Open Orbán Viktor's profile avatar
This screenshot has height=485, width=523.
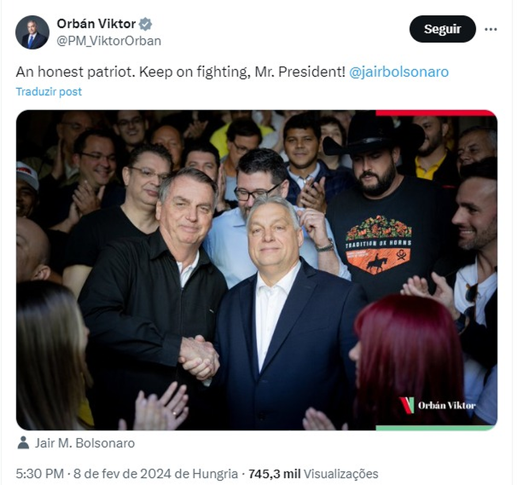click(x=32, y=32)
